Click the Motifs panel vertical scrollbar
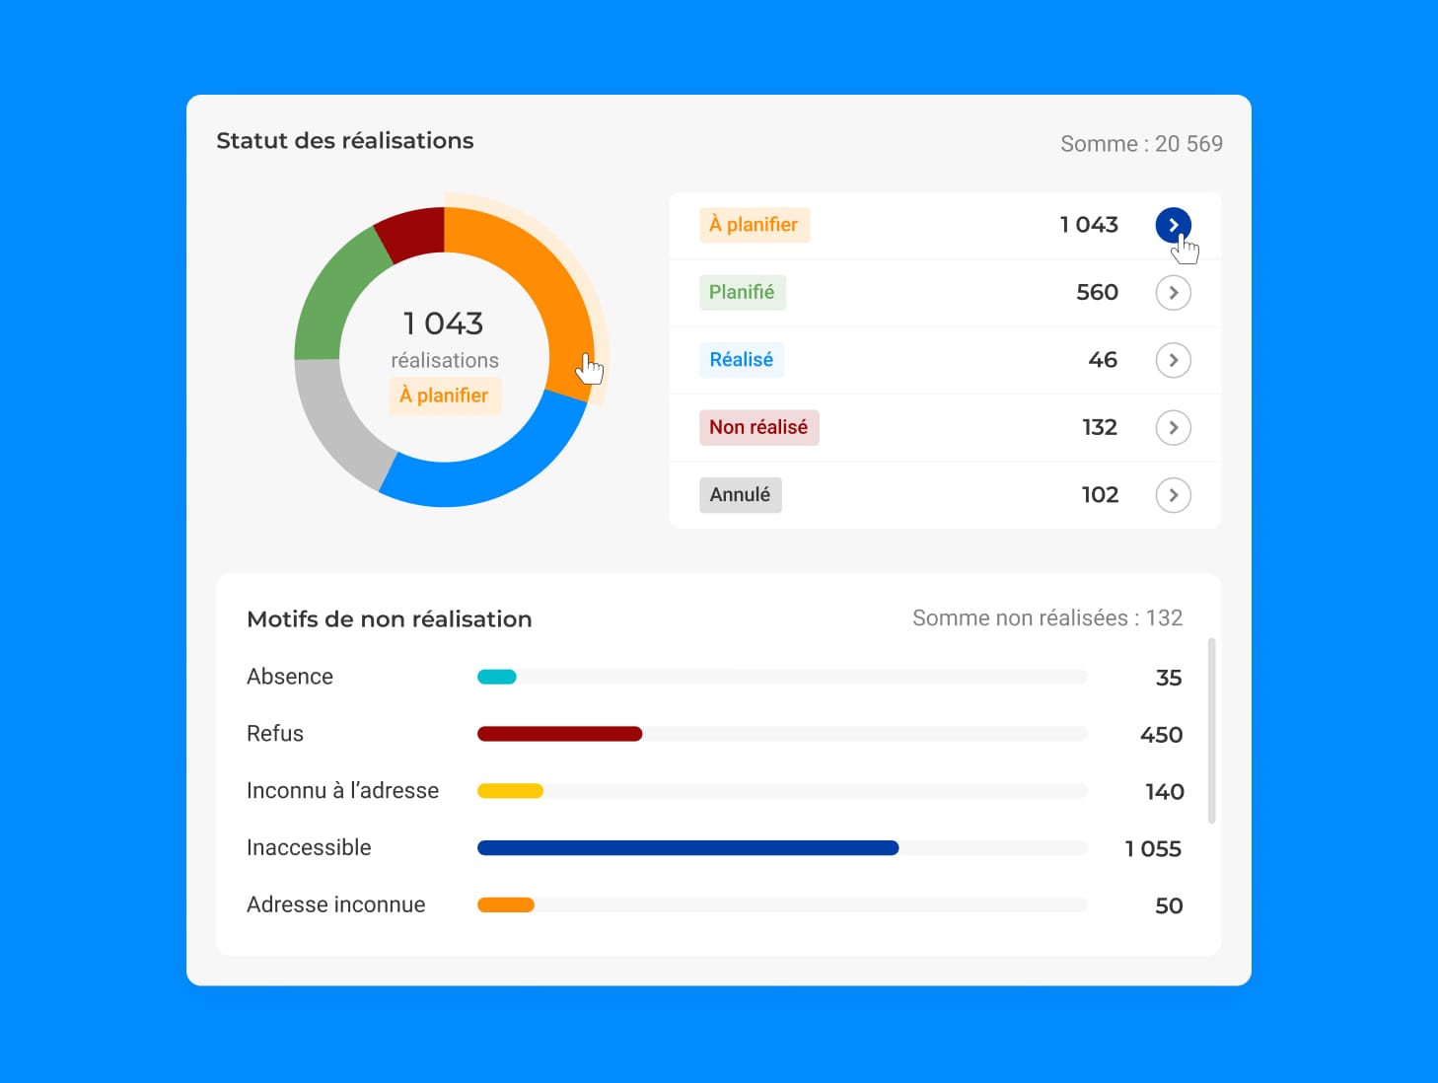The height and width of the screenshot is (1083, 1438). (x=1211, y=731)
